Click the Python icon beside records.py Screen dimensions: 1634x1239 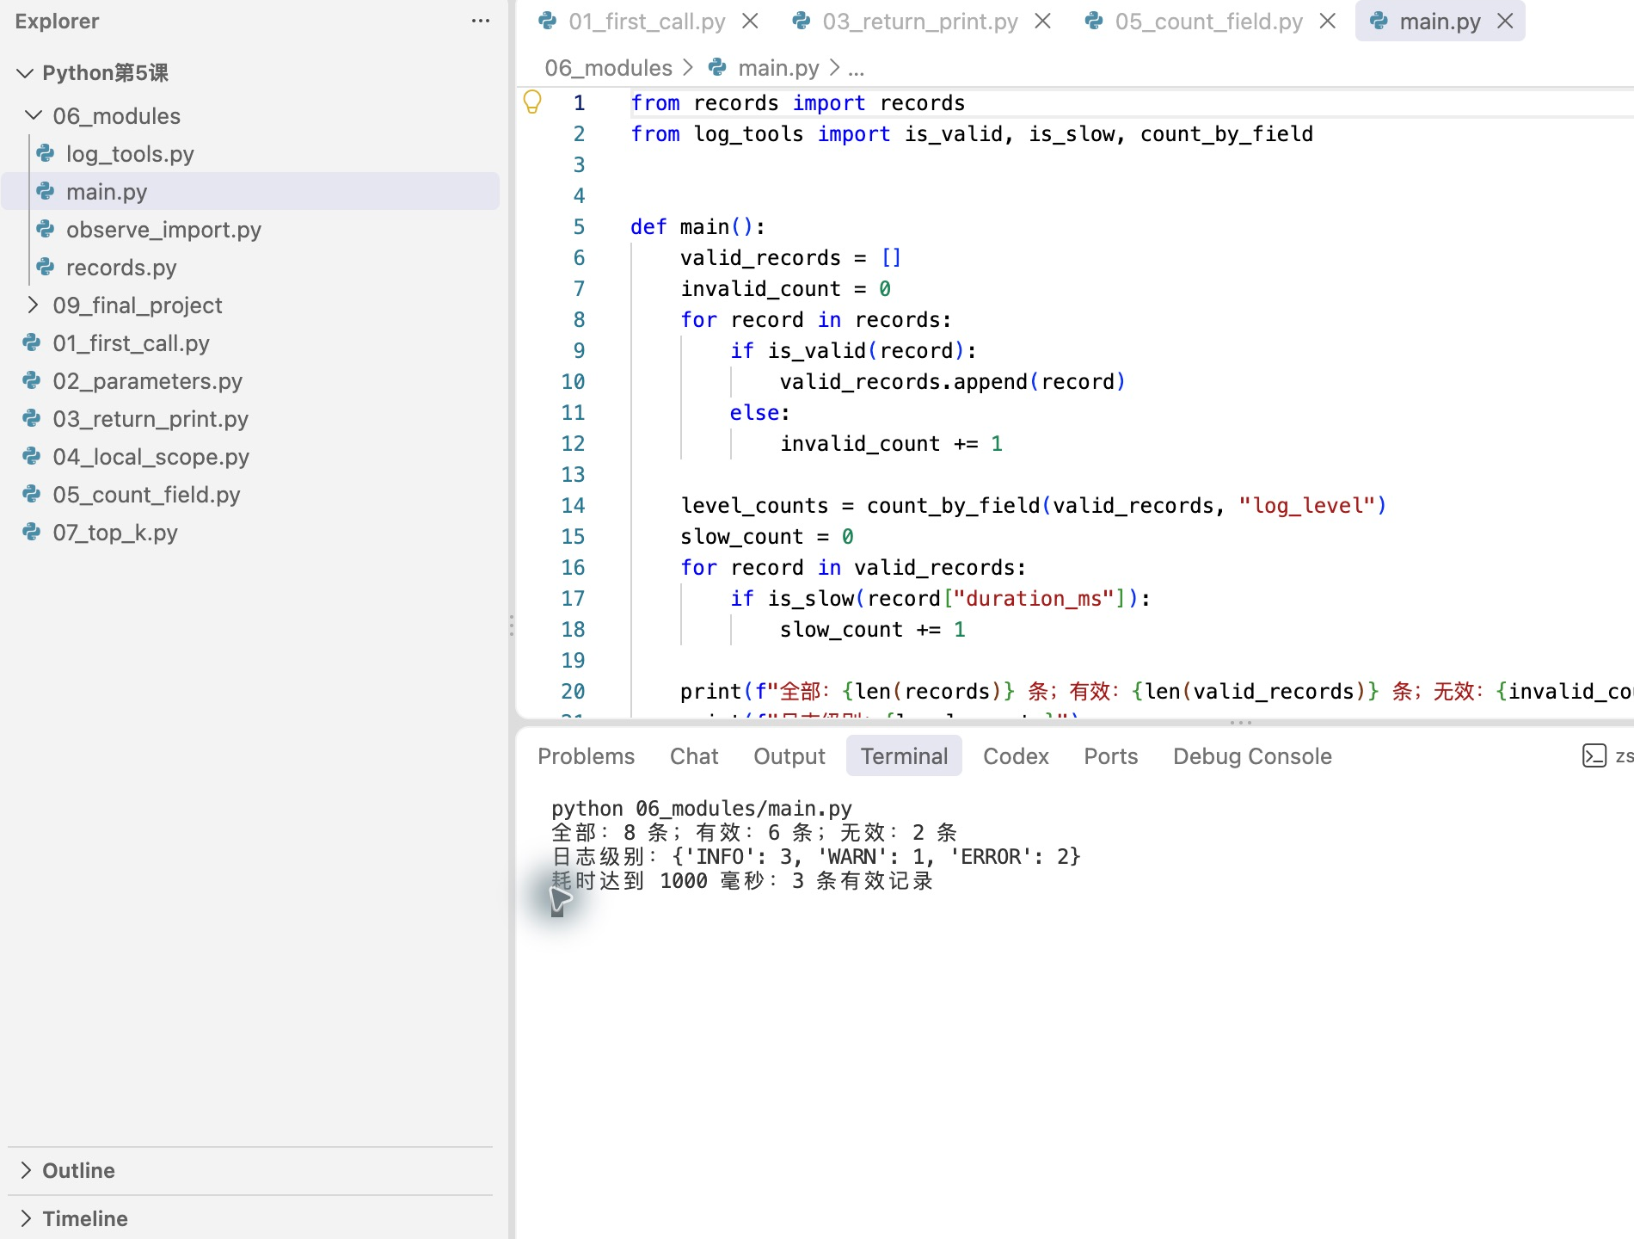tap(46, 267)
